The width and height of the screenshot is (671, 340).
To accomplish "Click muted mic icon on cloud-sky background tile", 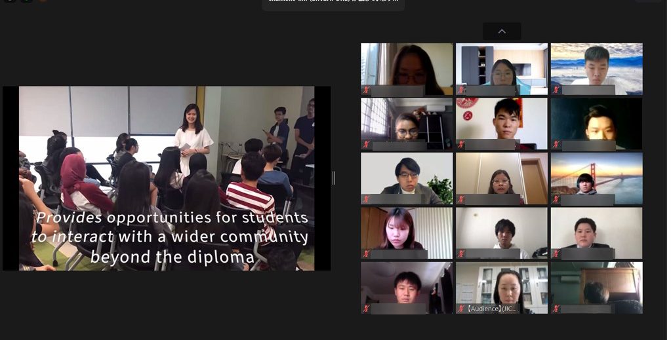I will (x=556, y=90).
